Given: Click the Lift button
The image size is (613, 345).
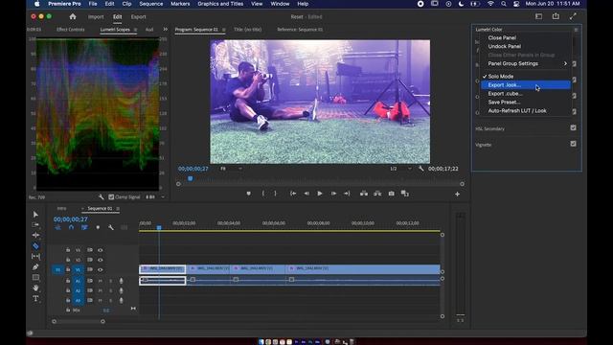Looking at the screenshot, I should pyautogui.click(x=364, y=194).
